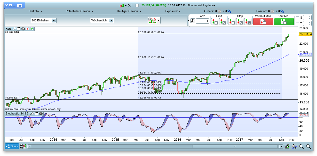Screen dimensions: 317x156
Task: Place first Stop order icon
Action: [x=232, y=21]
